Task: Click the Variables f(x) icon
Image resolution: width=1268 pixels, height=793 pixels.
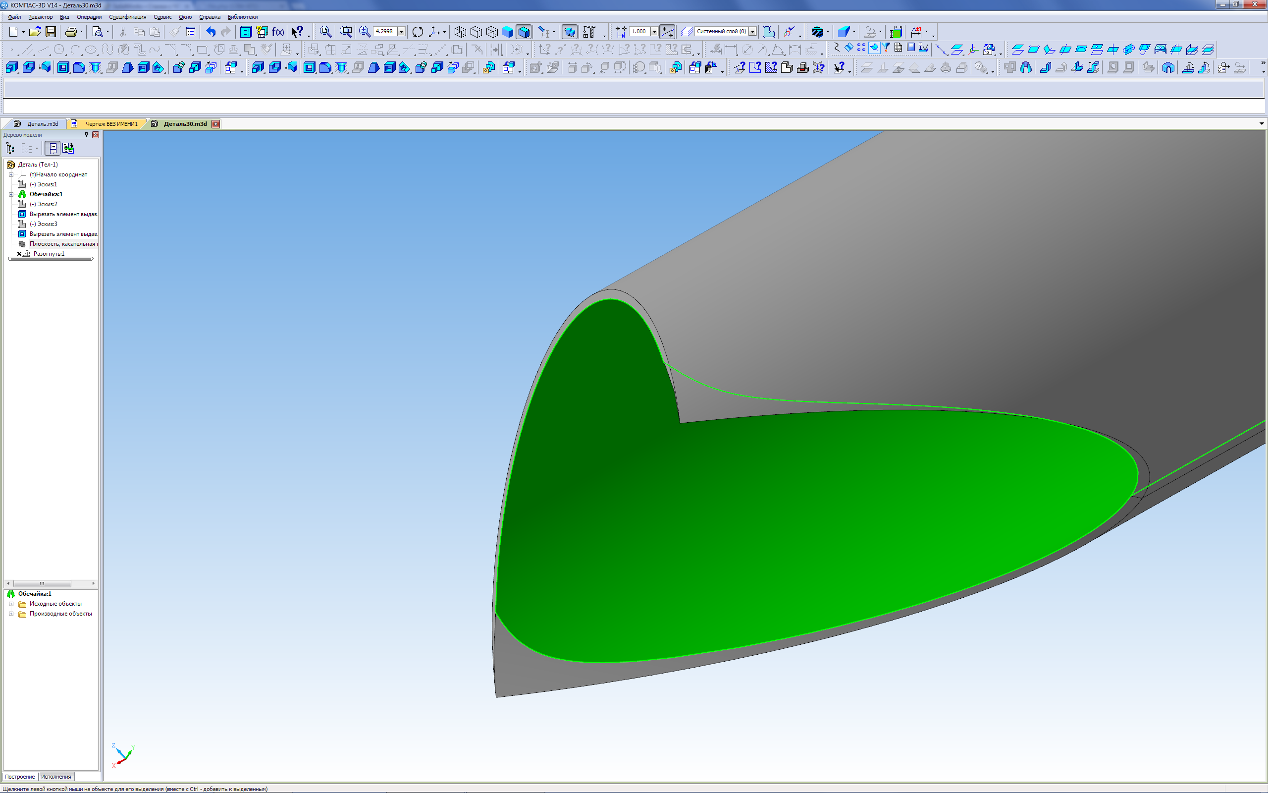Action: [x=278, y=32]
